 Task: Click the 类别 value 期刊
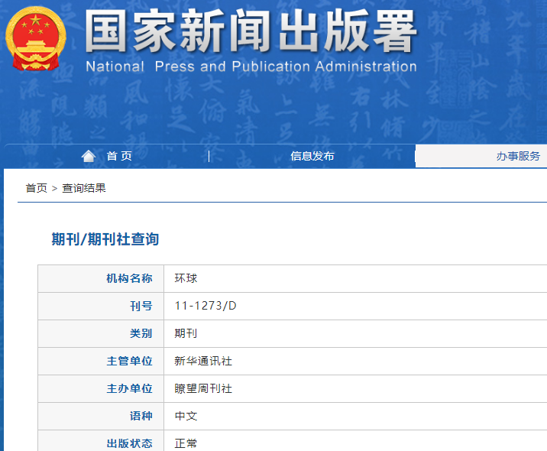186,333
